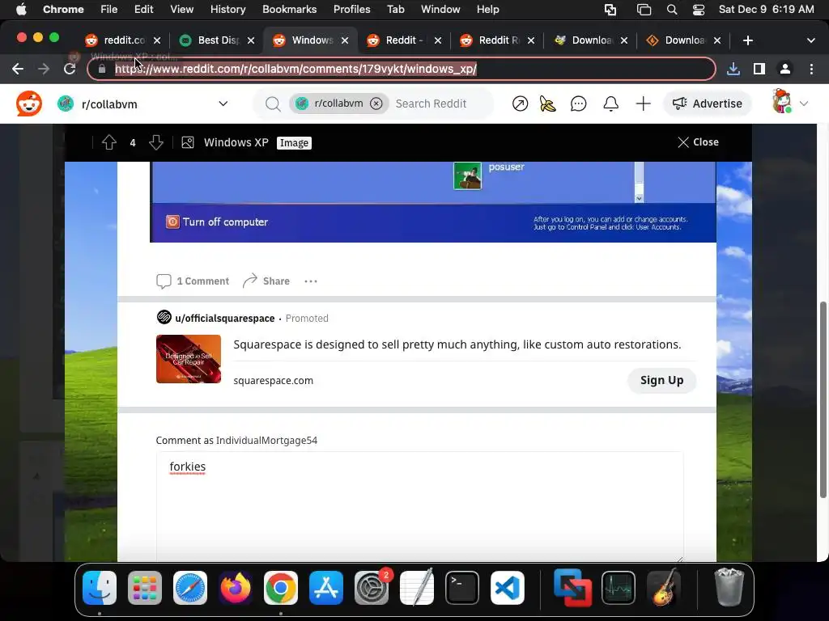
Task: Close the post overlay via Close
Action: click(698, 142)
